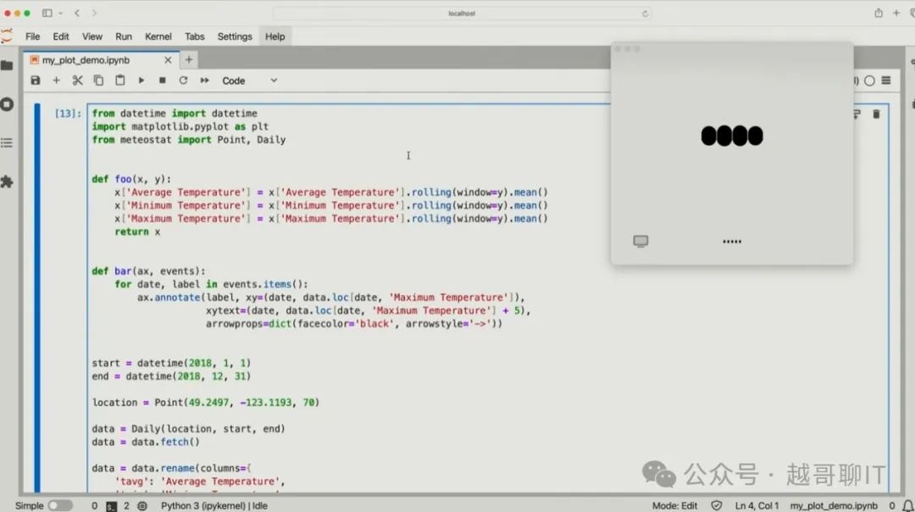915x512 pixels.
Task: Select the my_plot_demo.ipynb notebook tab
Action: pyautogui.click(x=100, y=60)
